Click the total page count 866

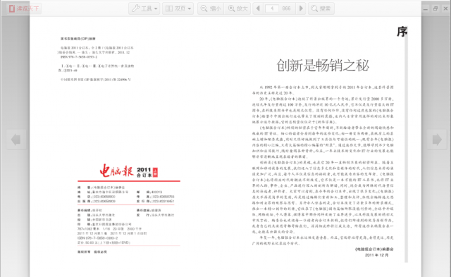point(286,8)
